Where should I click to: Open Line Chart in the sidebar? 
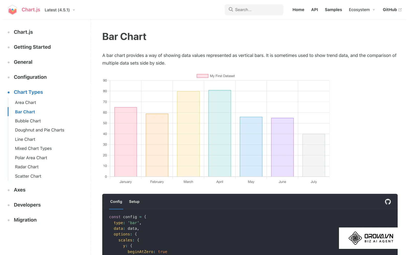25,139
